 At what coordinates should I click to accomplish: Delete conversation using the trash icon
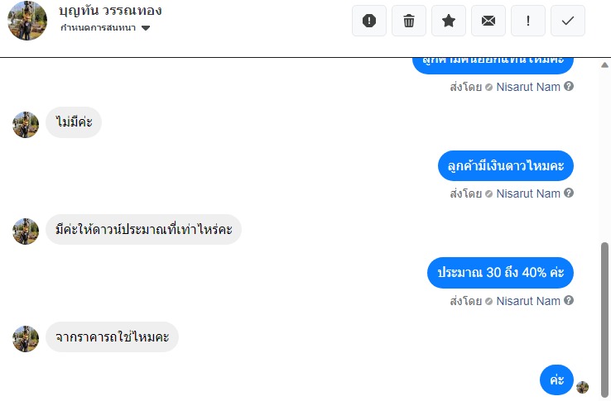(409, 21)
